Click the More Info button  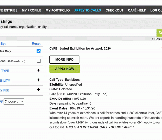point(64,60)
